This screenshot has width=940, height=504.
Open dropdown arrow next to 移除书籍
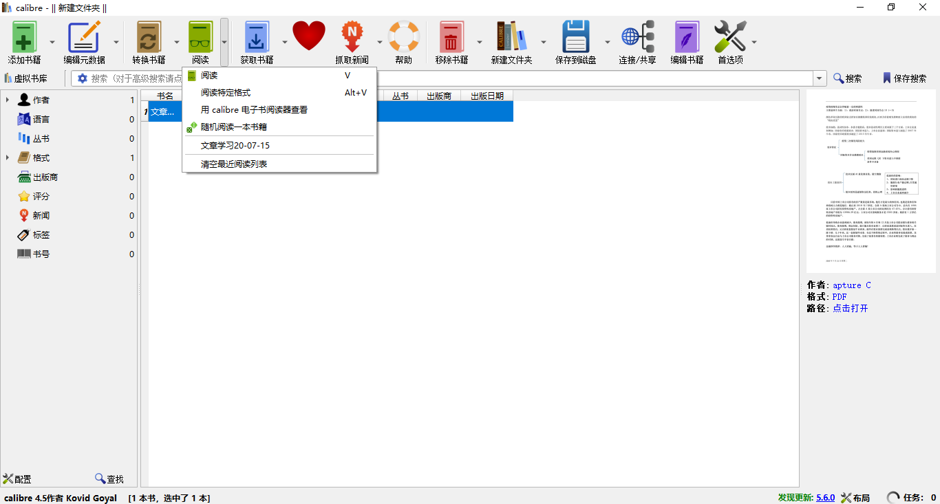tap(479, 42)
